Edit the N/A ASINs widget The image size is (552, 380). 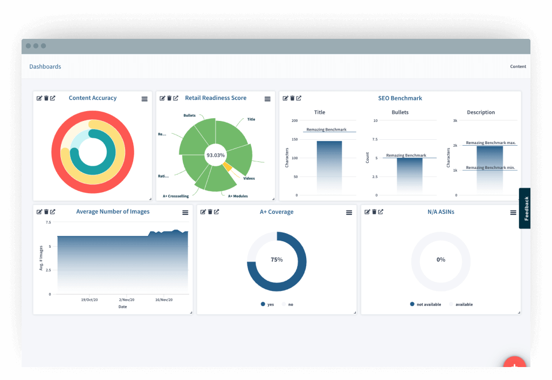(x=367, y=212)
